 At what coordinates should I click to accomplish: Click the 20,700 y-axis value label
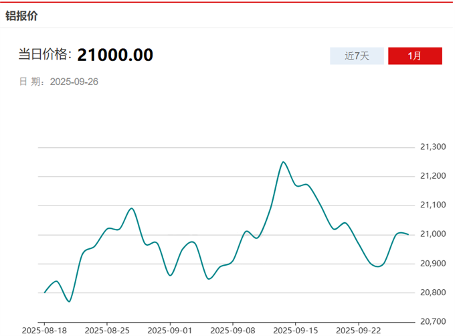pyautogui.click(x=432, y=321)
